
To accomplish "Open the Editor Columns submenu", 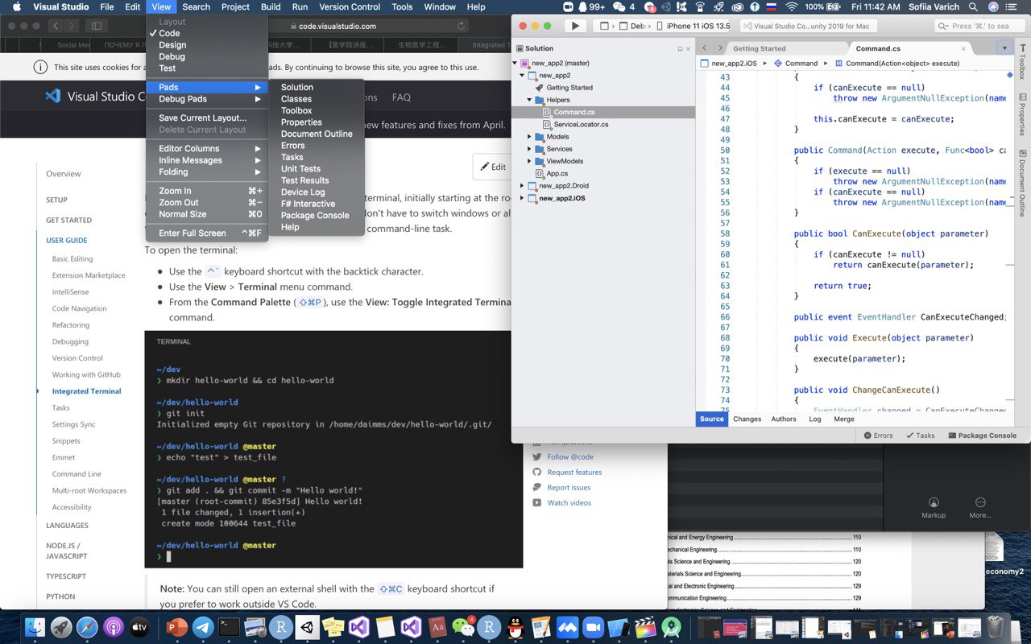I will (x=207, y=148).
